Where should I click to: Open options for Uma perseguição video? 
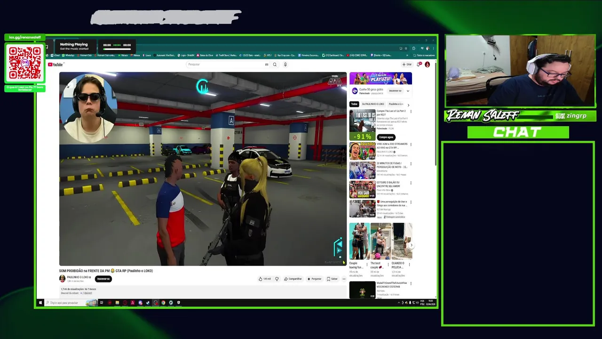click(x=411, y=202)
